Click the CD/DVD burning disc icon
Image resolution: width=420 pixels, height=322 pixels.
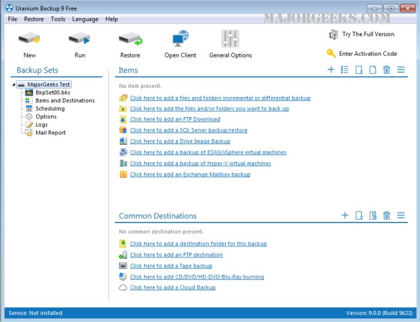123,277
